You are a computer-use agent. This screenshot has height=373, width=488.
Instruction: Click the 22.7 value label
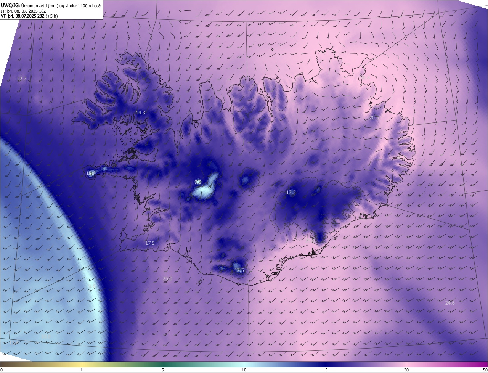click(22, 79)
